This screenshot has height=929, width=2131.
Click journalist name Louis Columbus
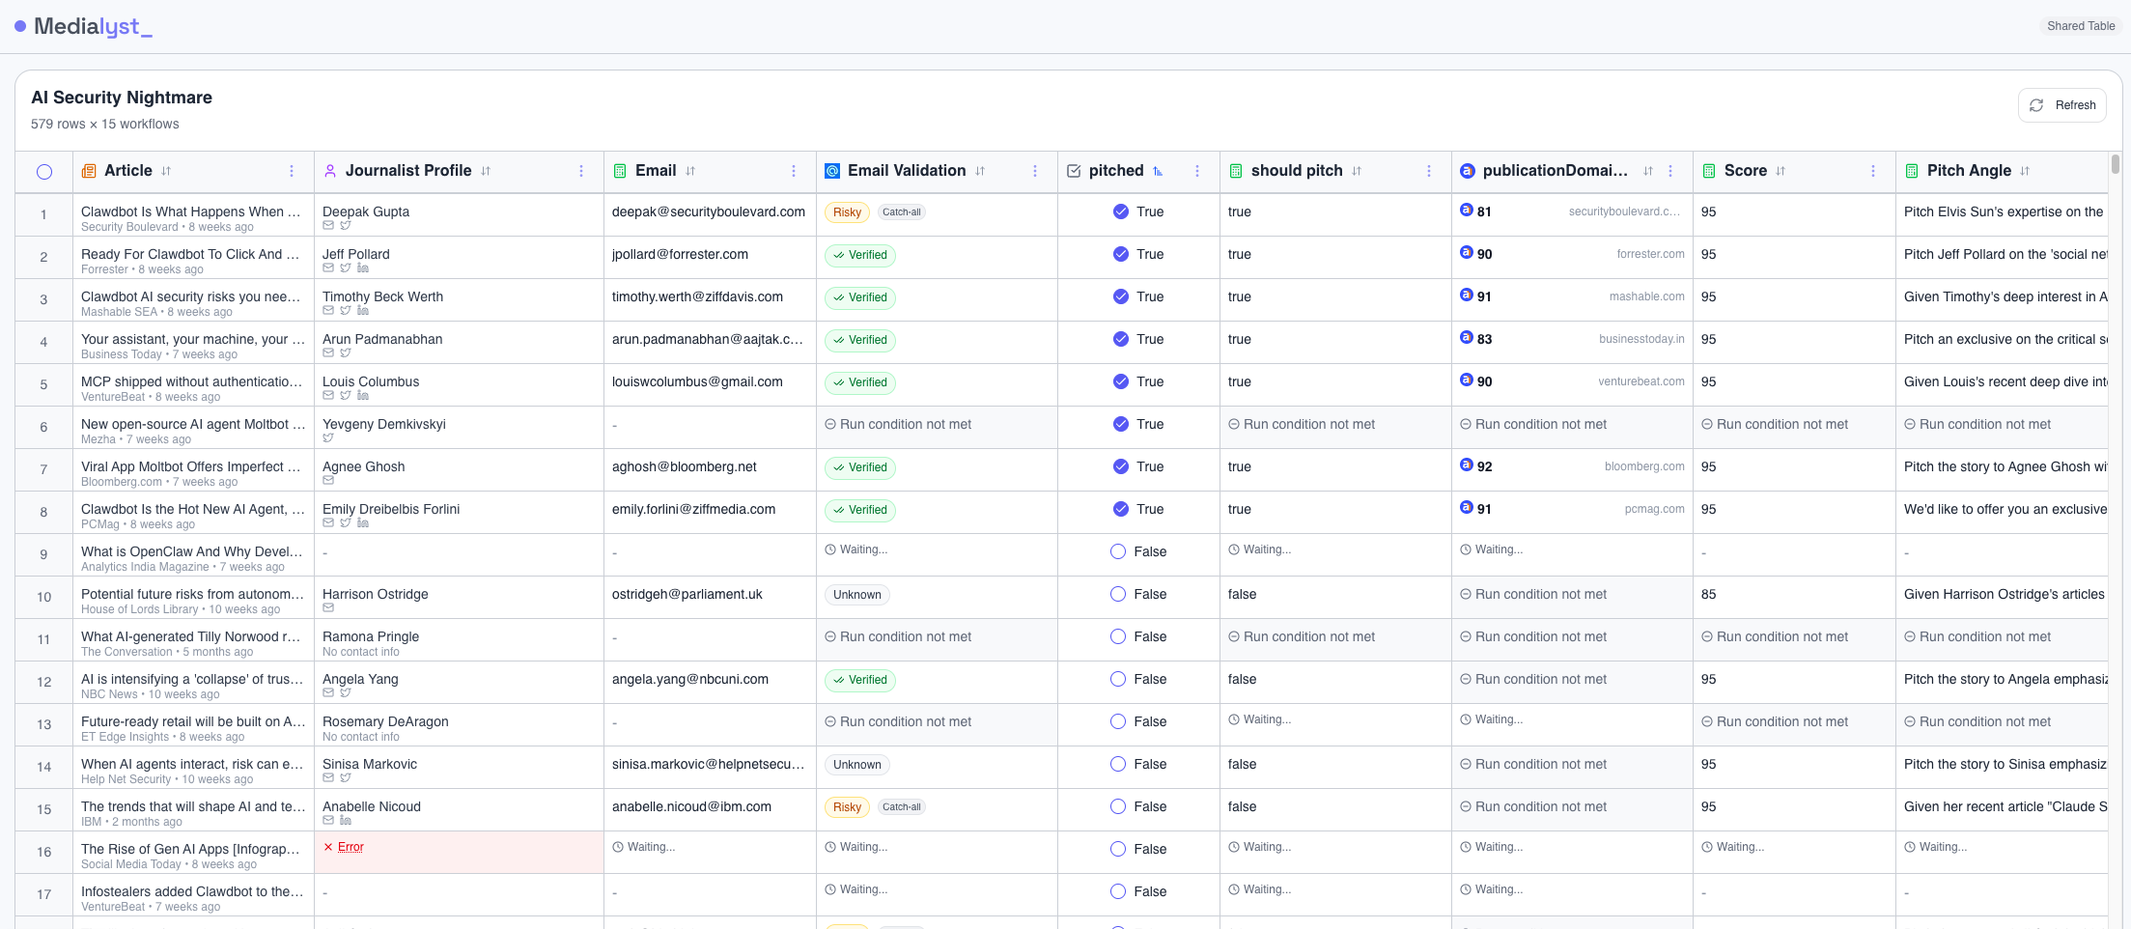point(371,381)
